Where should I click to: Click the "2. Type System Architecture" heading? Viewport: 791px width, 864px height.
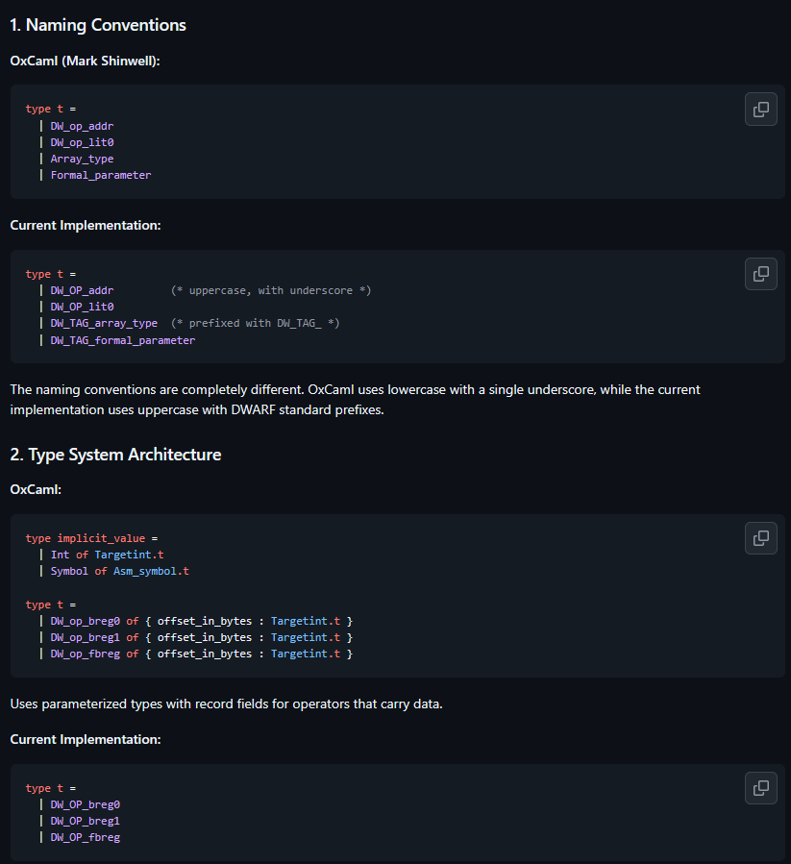[115, 455]
